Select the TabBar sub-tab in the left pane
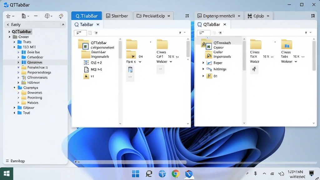The width and height of the screenshot is (320, 180). 87,24
